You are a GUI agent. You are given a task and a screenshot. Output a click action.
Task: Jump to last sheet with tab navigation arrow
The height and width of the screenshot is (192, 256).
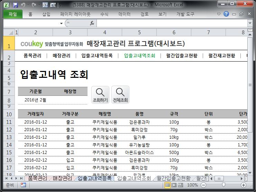coord(21,179)
